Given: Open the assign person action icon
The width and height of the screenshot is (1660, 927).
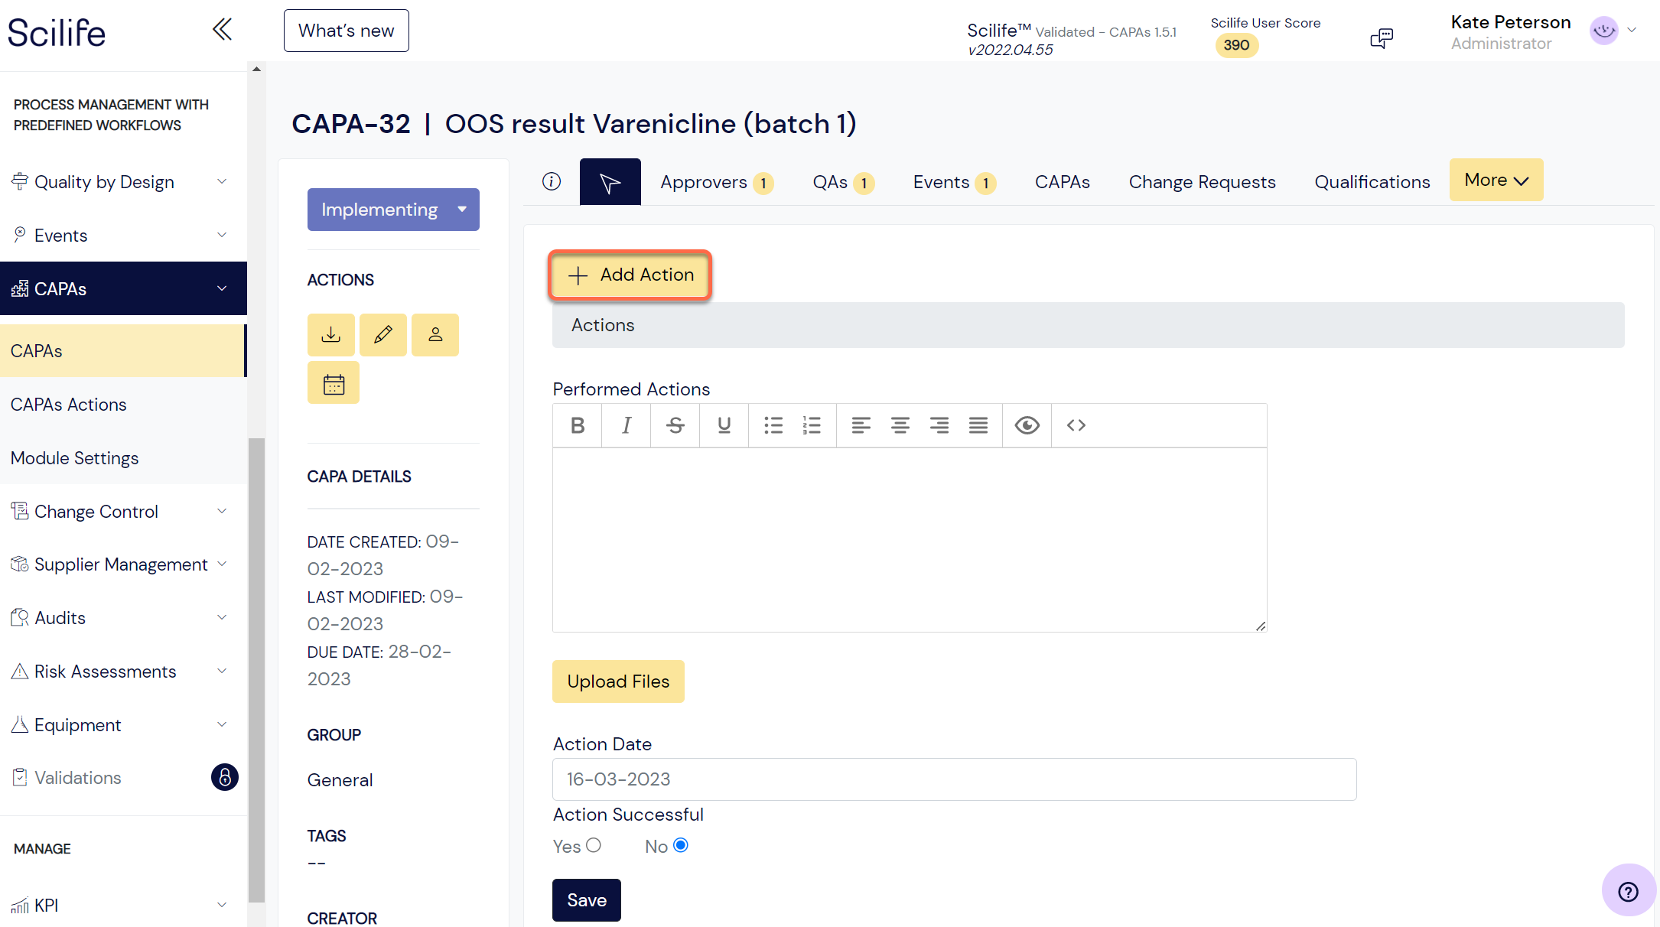Looking at the screenshot, I should (x=435, y=334).
